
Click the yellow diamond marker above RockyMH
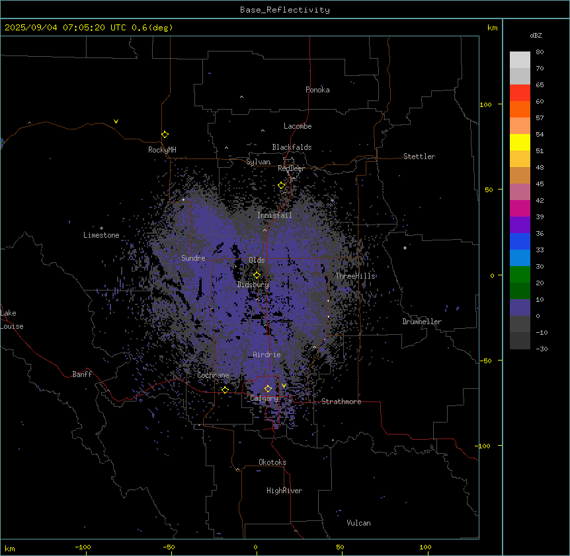pyautogui.click(x=165, y=135)
